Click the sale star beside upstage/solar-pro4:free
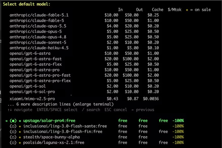This screenshot has width=222, height=148. pyautogui.click(x=20, y=121)
